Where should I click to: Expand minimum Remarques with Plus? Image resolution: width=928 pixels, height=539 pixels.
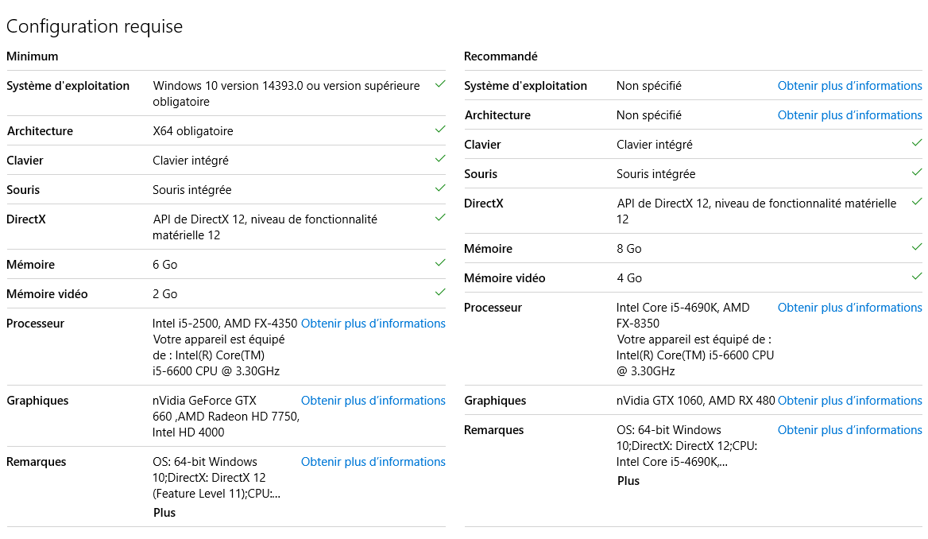(x=164, y=513)
